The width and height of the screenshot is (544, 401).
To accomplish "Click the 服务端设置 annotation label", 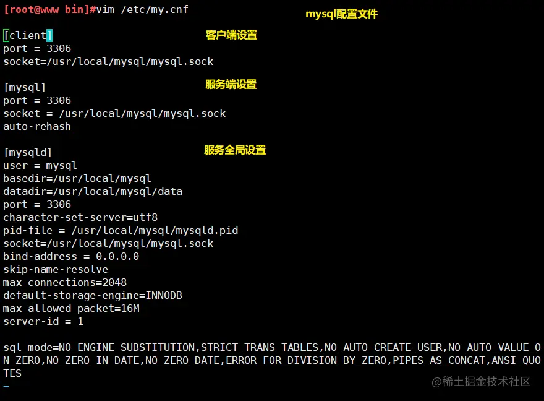I will coord(231,85).
